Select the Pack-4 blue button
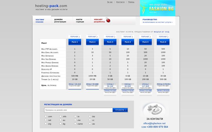The height and width of the screenshot is (132, 212). point(128,42)
